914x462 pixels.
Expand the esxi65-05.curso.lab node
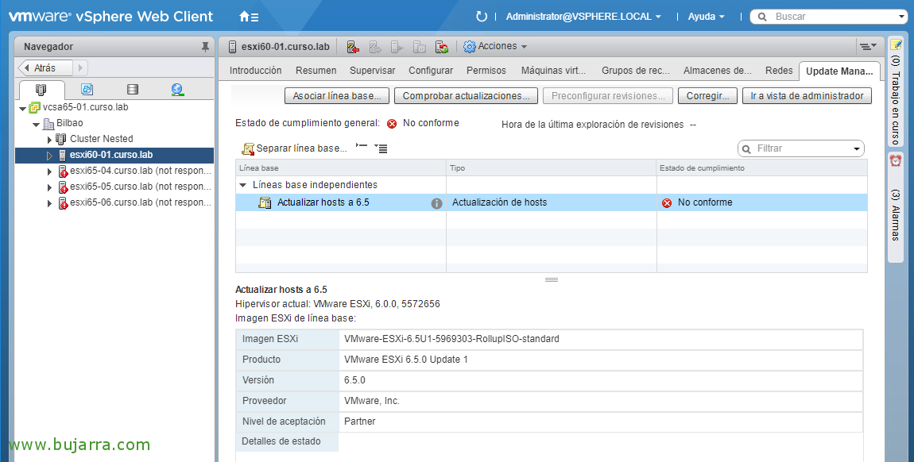(x=49, y=187)
